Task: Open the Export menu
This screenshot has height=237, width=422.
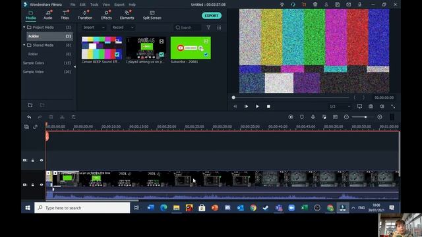Action: pyautogui.click(x=119, y=5)
